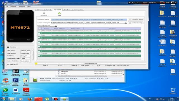Select the Download tab

pos(57,10)
